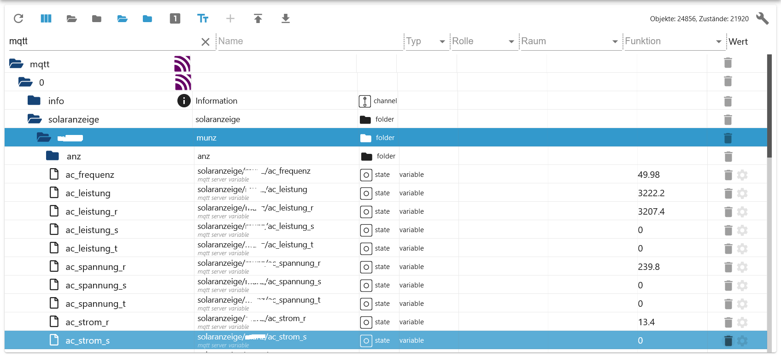Select the ac_strom_r tree item

87,322
